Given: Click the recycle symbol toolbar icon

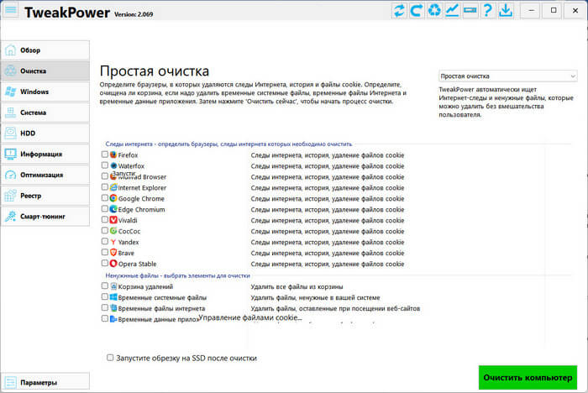Looking at the screenshot, I should click(434, 11).
